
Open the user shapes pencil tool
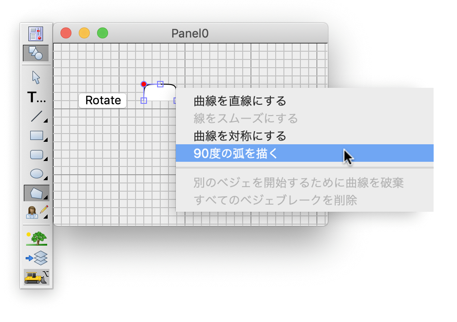point(36,212)
